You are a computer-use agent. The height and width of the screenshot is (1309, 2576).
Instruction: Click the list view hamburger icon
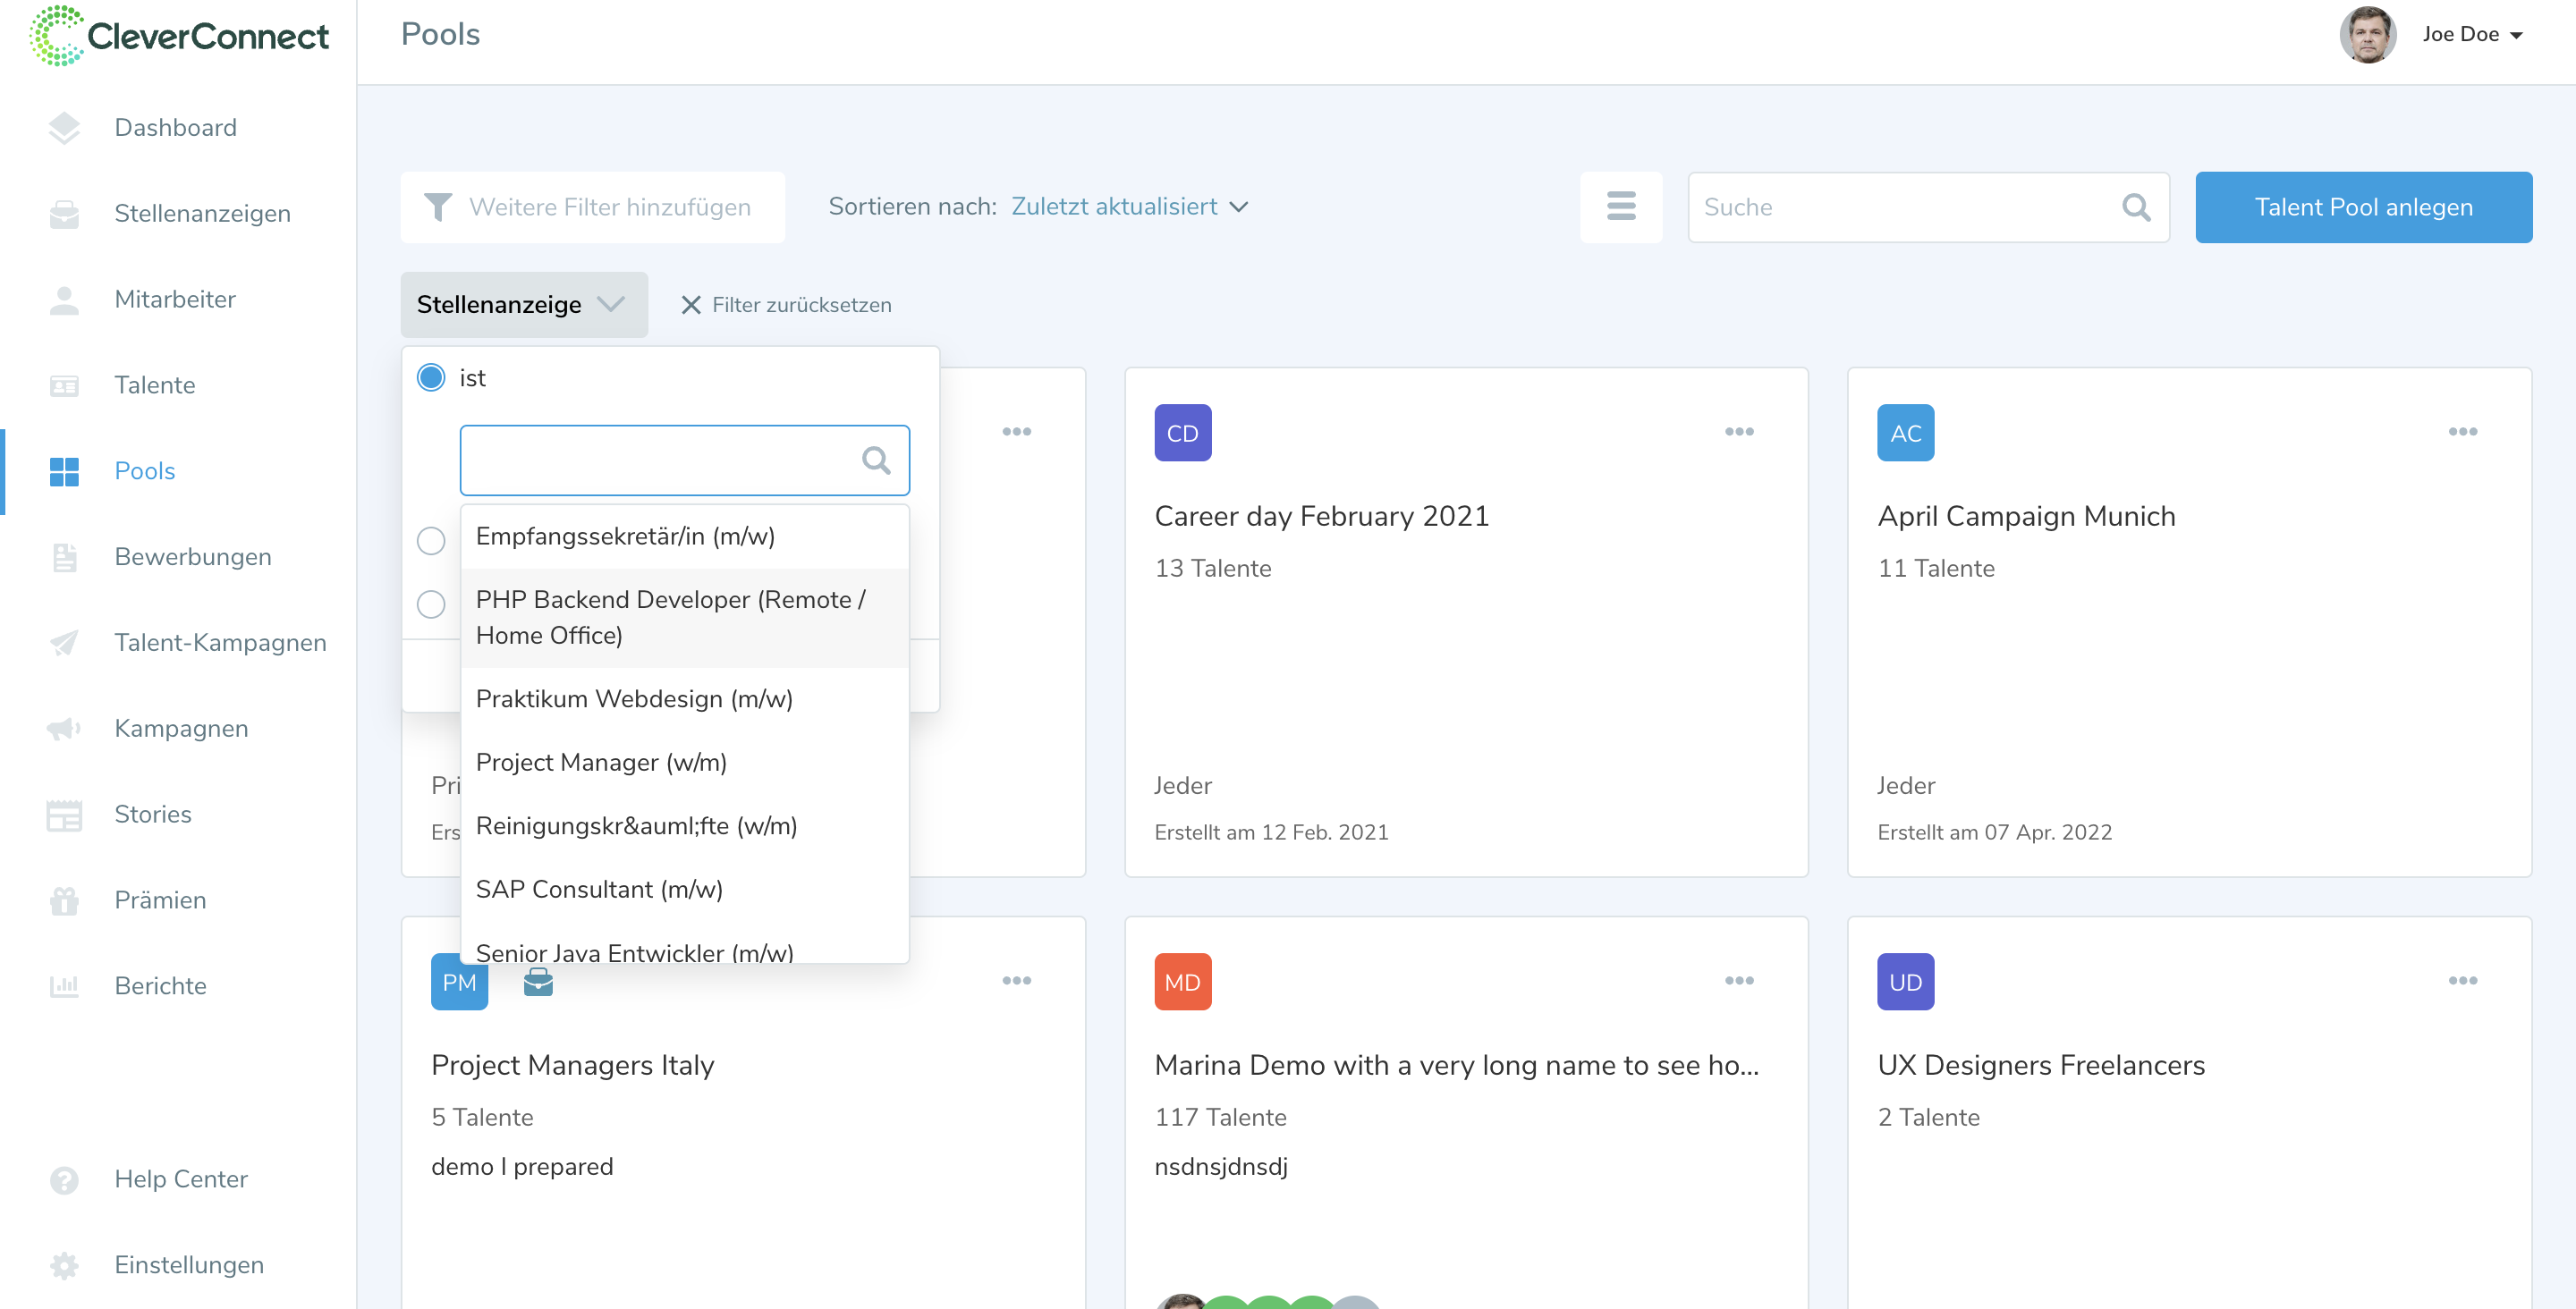pos(1621,207)
